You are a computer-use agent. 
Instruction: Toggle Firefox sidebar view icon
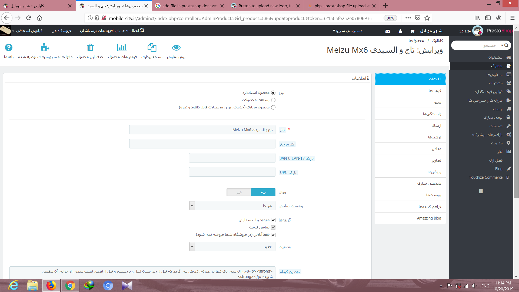point(488,18)
